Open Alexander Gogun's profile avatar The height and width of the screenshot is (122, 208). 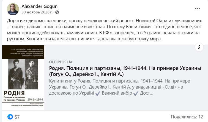13,9
